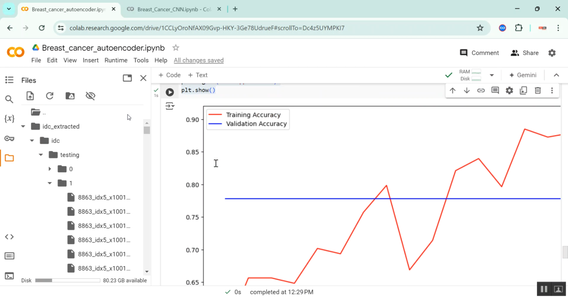The height and width of the screenshot is (298, 568).
Task: Open sharing options with the Share button
Action: click(524, 53)
